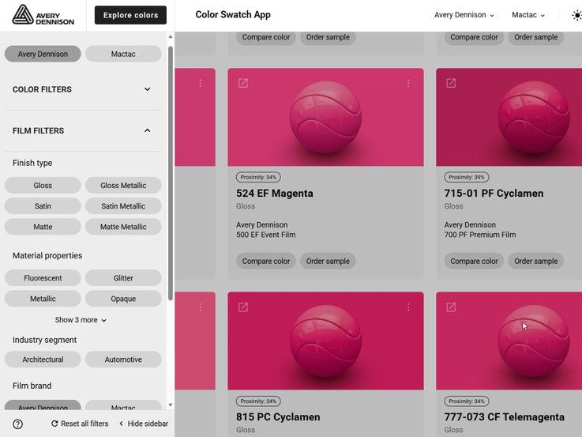Collapse the FILM FILTERS section

(x=83, y=130)
